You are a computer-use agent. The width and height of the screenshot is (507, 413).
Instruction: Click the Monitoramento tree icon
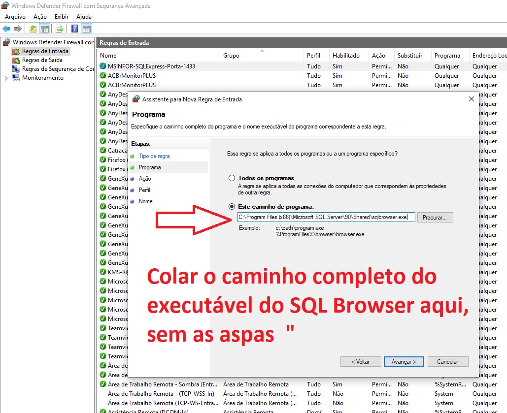(x=16, y=78)
